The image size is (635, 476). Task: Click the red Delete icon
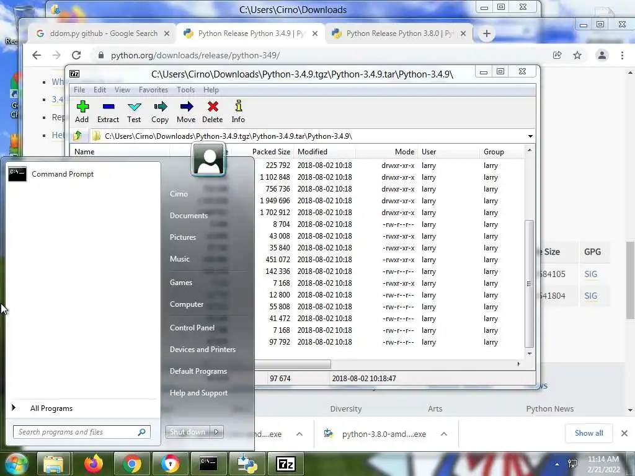(x=213, y=112)
